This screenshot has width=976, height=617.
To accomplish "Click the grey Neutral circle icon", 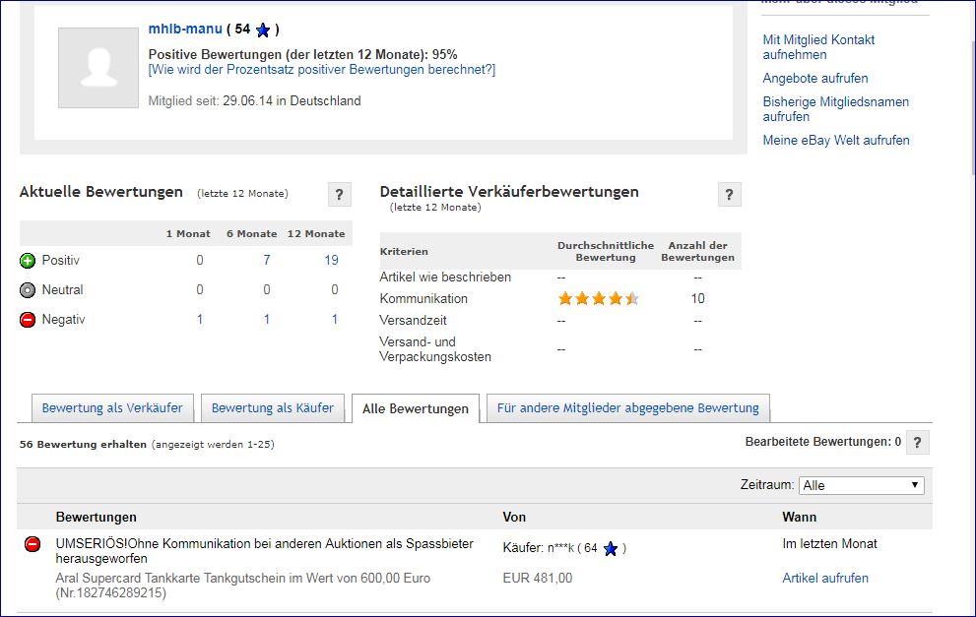I will tap(28, 290).
